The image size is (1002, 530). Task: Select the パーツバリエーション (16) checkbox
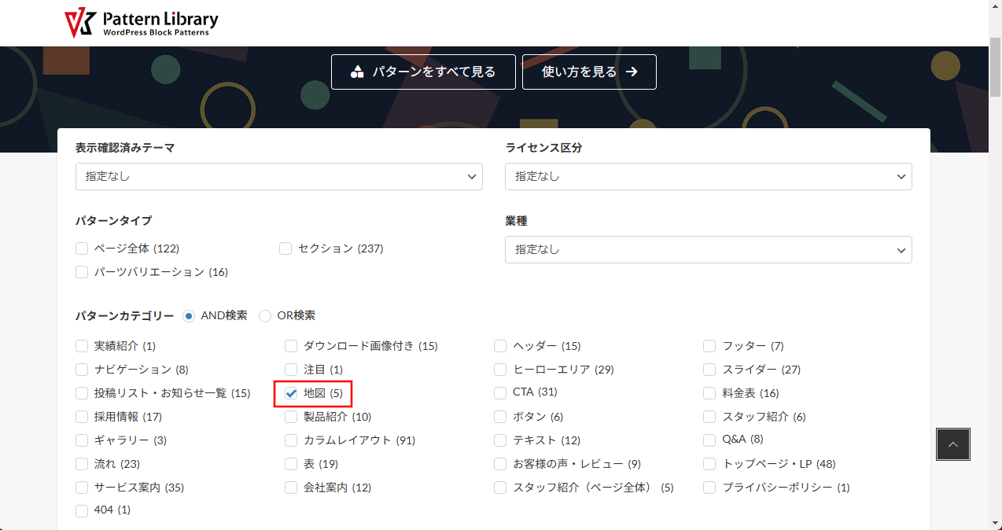coord(82,272)
